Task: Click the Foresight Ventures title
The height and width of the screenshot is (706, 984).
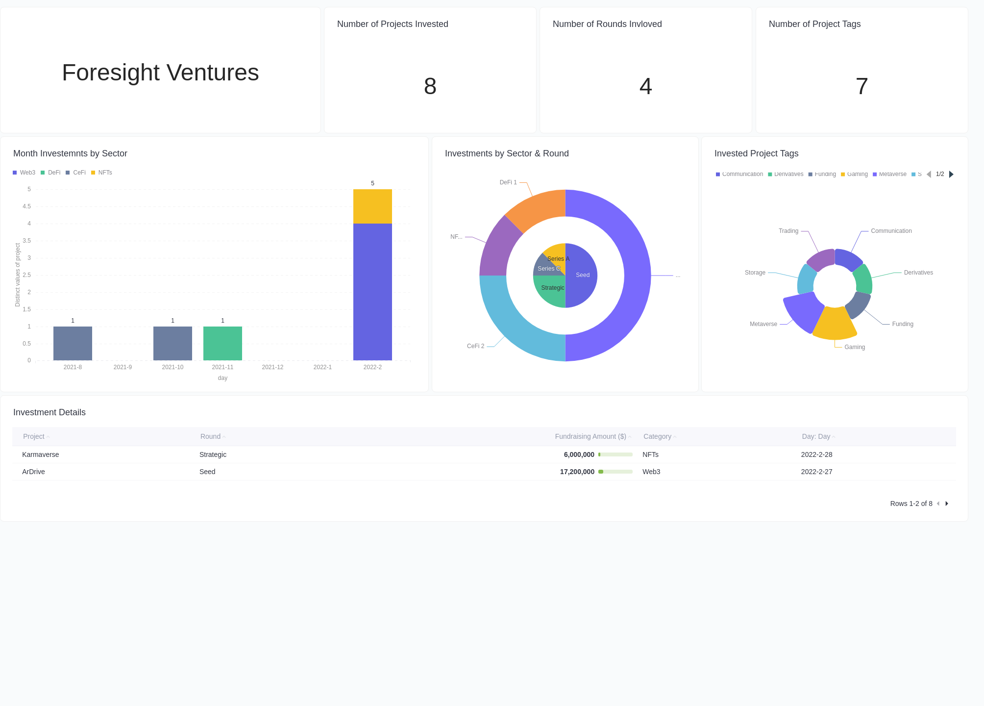Action: 160,73
